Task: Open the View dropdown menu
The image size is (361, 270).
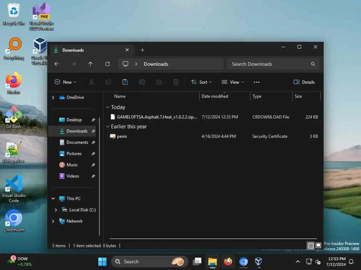Action: click(x=233, y=82)
